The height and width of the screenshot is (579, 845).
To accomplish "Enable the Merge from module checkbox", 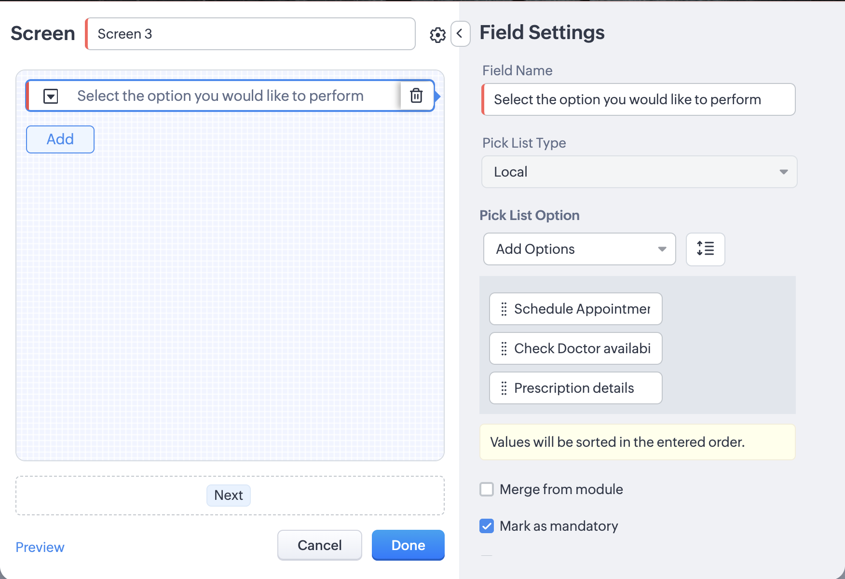I will pos(487,489).
